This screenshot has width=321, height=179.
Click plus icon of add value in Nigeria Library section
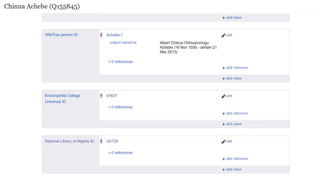(224, 170)
